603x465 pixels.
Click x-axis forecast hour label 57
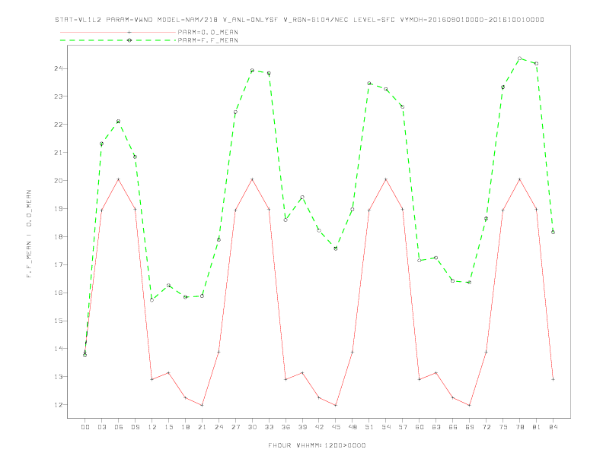403,427
